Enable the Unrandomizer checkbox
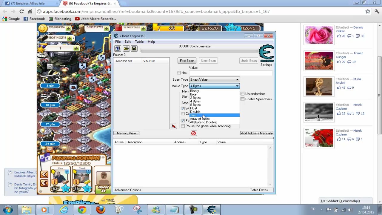Screen dimensions: 382x215 click(x=242, y=94)
